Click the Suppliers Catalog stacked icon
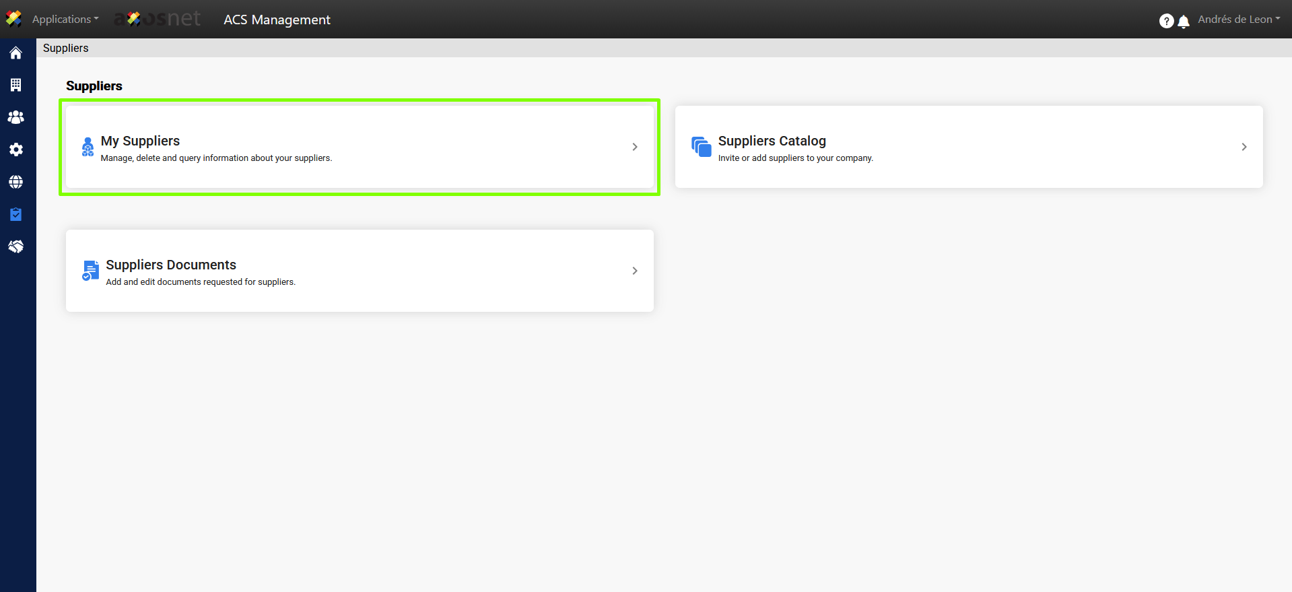 (701, 146)
